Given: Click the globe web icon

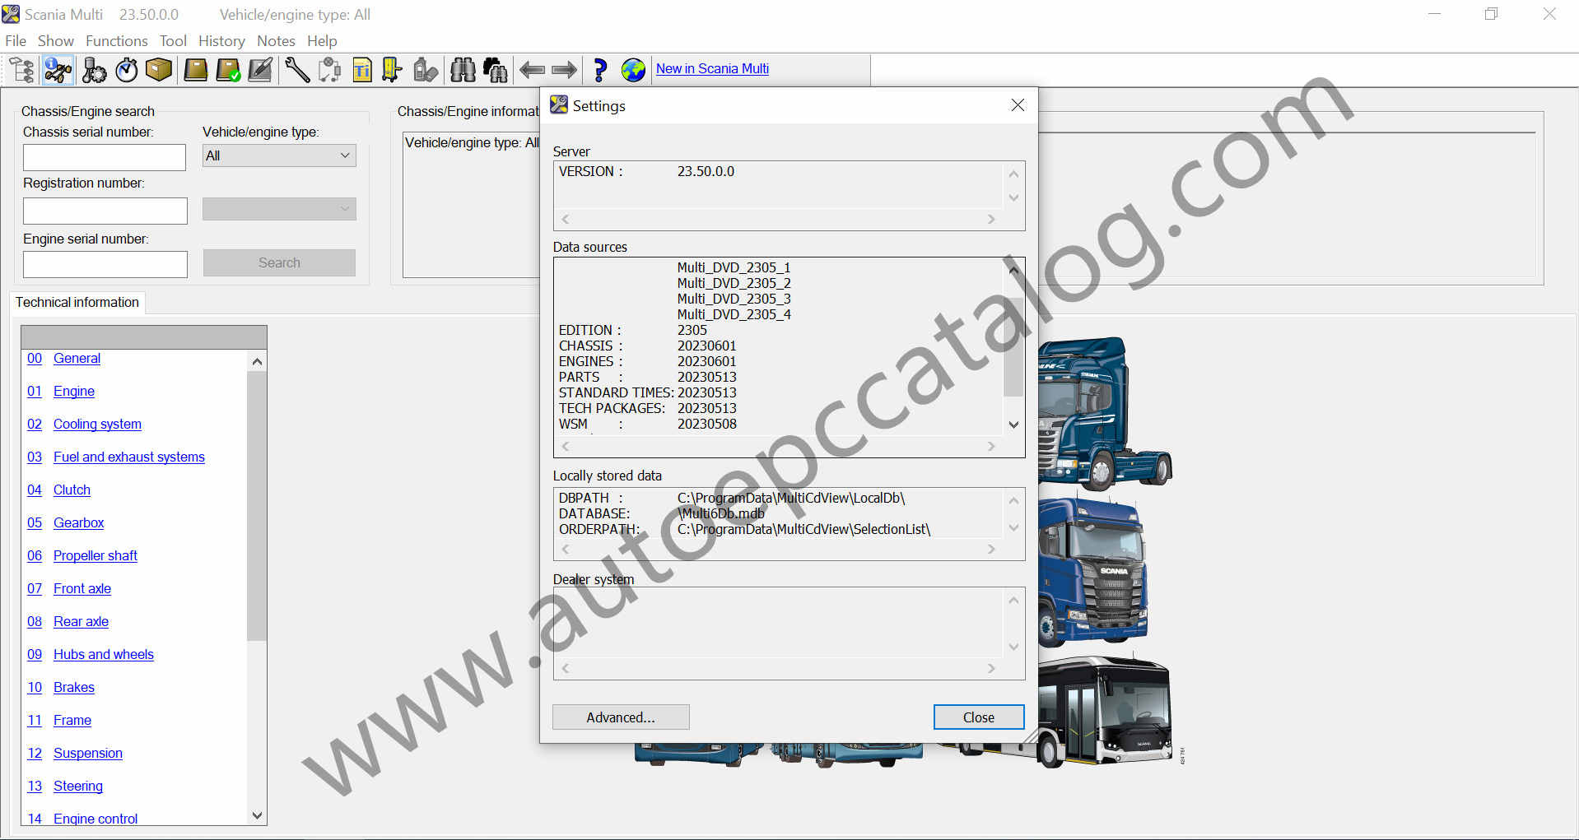Looking at the screenshot, I should [x=633, y=70].
